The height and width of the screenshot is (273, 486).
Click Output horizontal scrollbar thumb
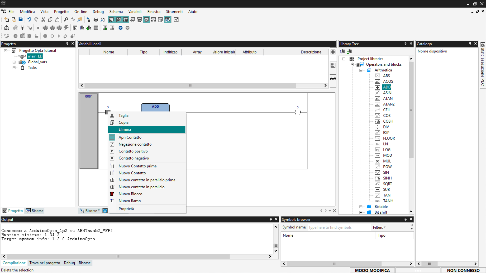118,256
